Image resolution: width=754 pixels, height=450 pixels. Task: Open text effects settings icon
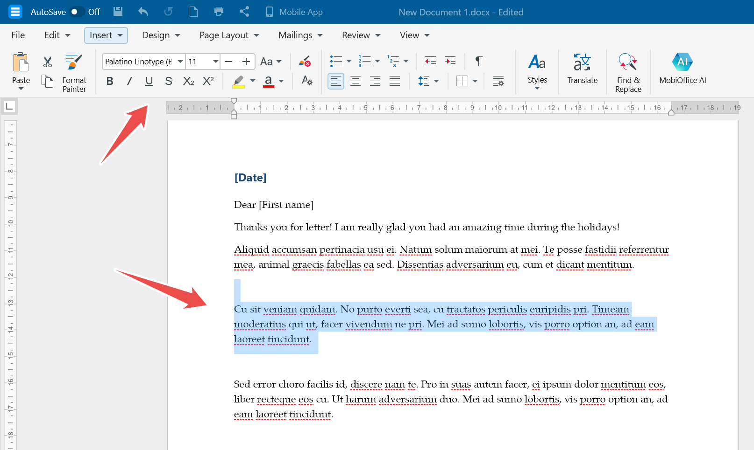click(307, 81)
